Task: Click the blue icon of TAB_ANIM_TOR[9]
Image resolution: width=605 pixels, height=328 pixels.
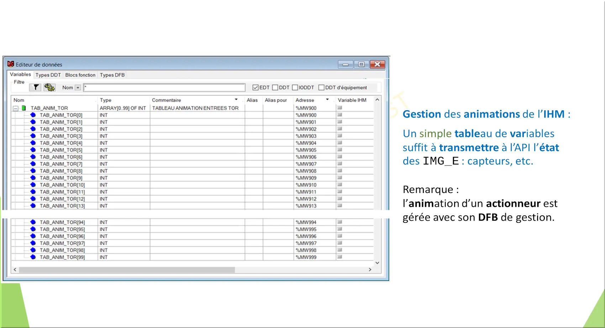Action: 33,178
